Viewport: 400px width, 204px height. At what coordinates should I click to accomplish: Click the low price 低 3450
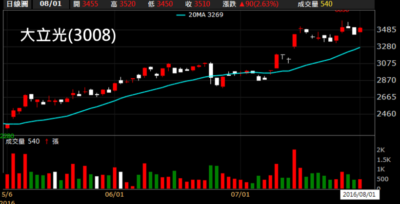pyautogui.click(x=160, y=4)
